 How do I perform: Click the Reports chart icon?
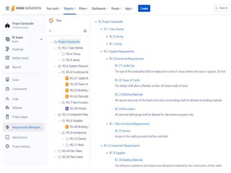click(8, 67)
